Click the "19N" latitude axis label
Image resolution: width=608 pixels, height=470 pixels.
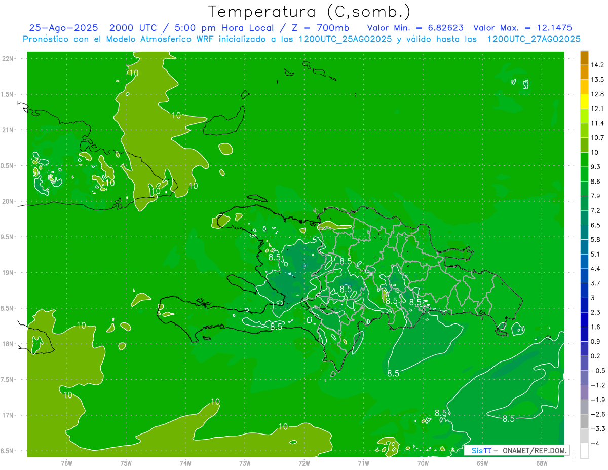8,273
